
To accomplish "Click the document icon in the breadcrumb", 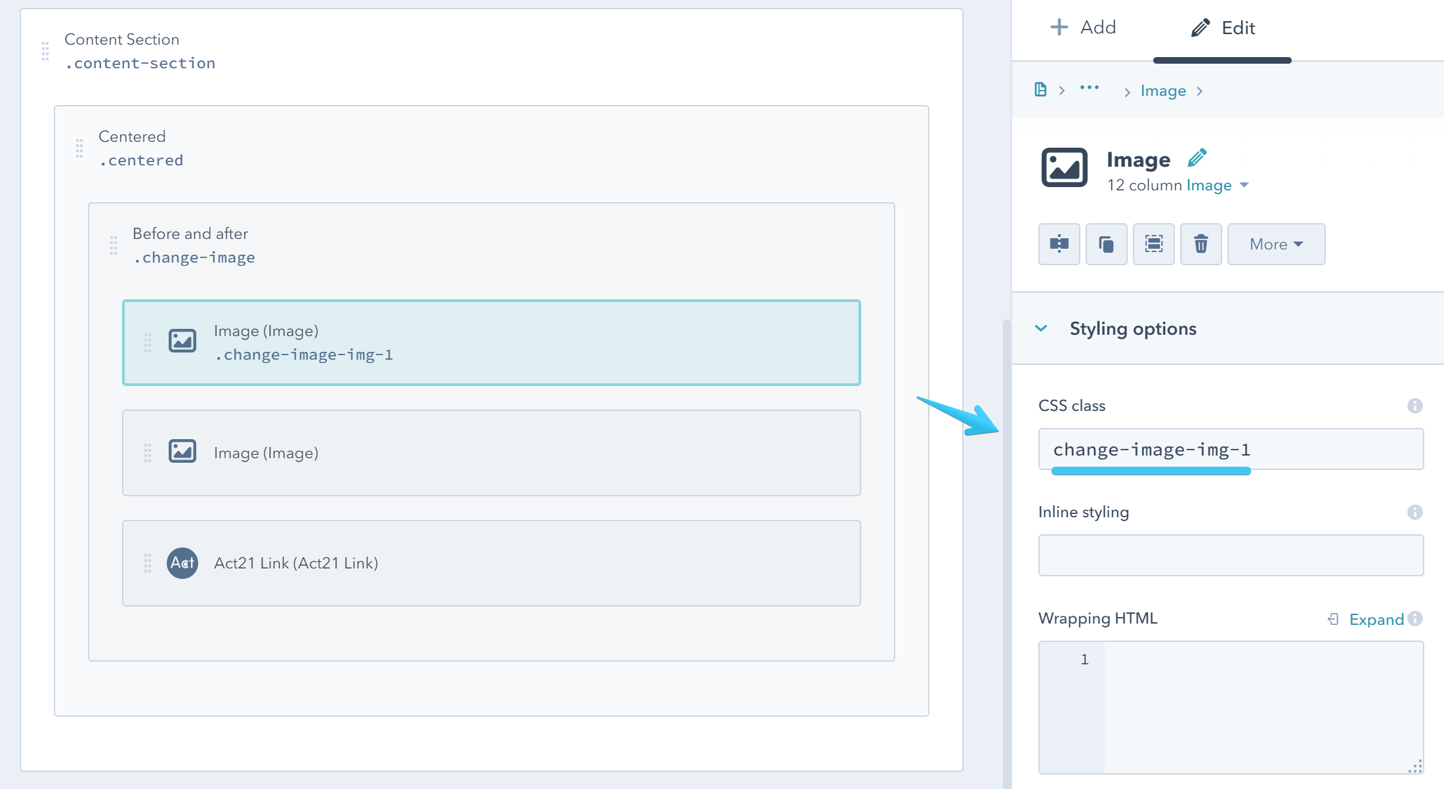I will coord(1040,89).
